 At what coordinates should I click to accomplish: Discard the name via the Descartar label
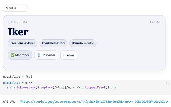click(x=48, y=55)
